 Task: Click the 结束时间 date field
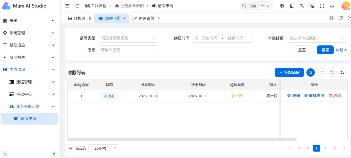coord(236,38)
